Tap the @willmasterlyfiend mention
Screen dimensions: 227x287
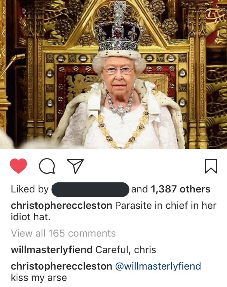point(158,266)
